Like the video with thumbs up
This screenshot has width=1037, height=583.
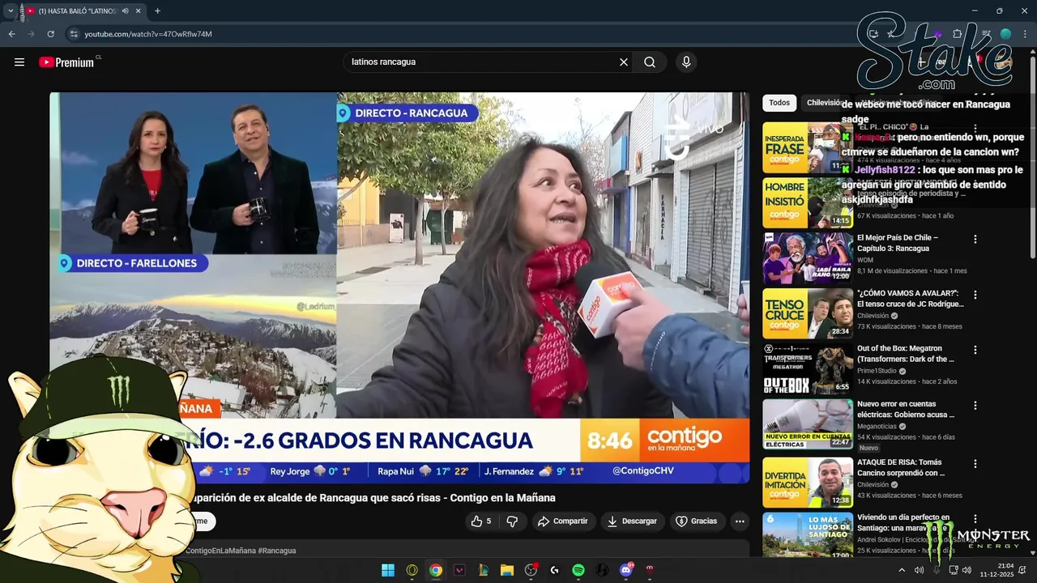coord(482,521)
